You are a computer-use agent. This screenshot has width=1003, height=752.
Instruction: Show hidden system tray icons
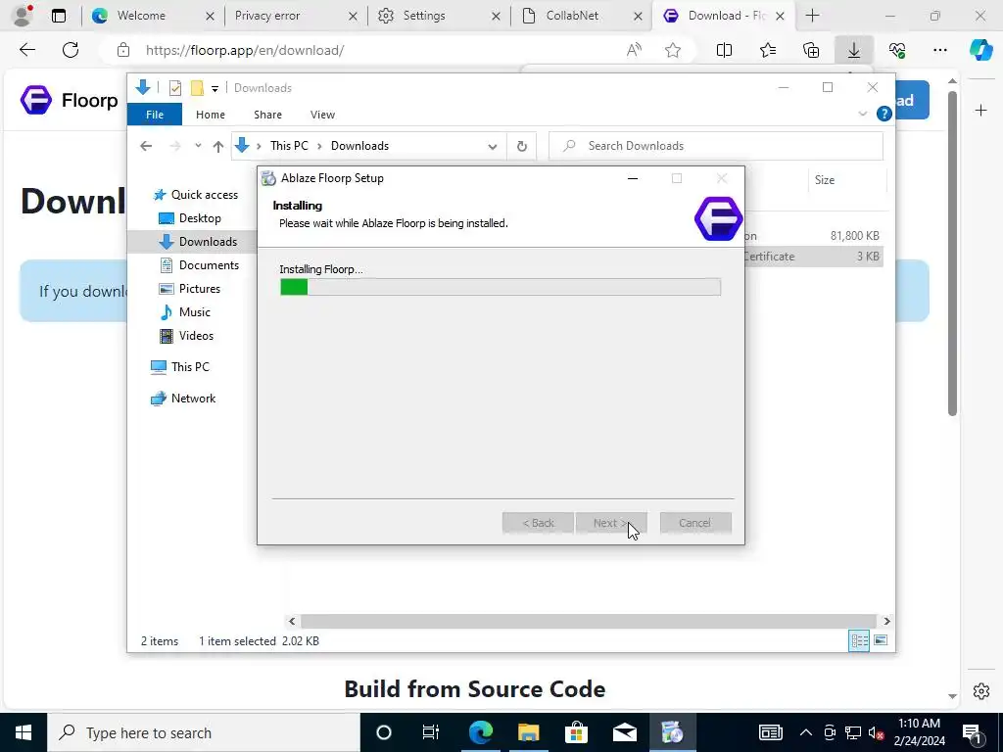806,732
